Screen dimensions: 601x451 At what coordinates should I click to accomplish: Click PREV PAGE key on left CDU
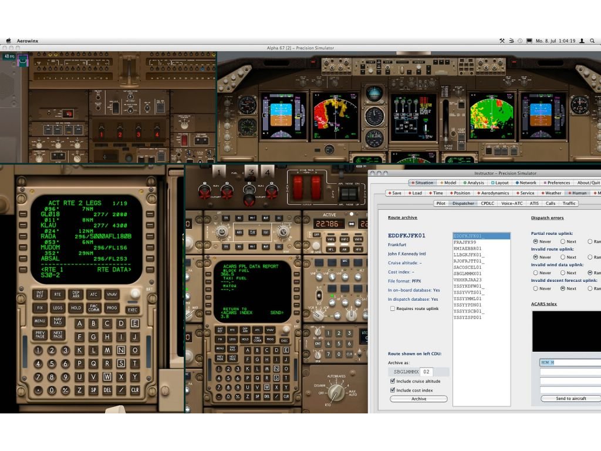tap(40, 335)
